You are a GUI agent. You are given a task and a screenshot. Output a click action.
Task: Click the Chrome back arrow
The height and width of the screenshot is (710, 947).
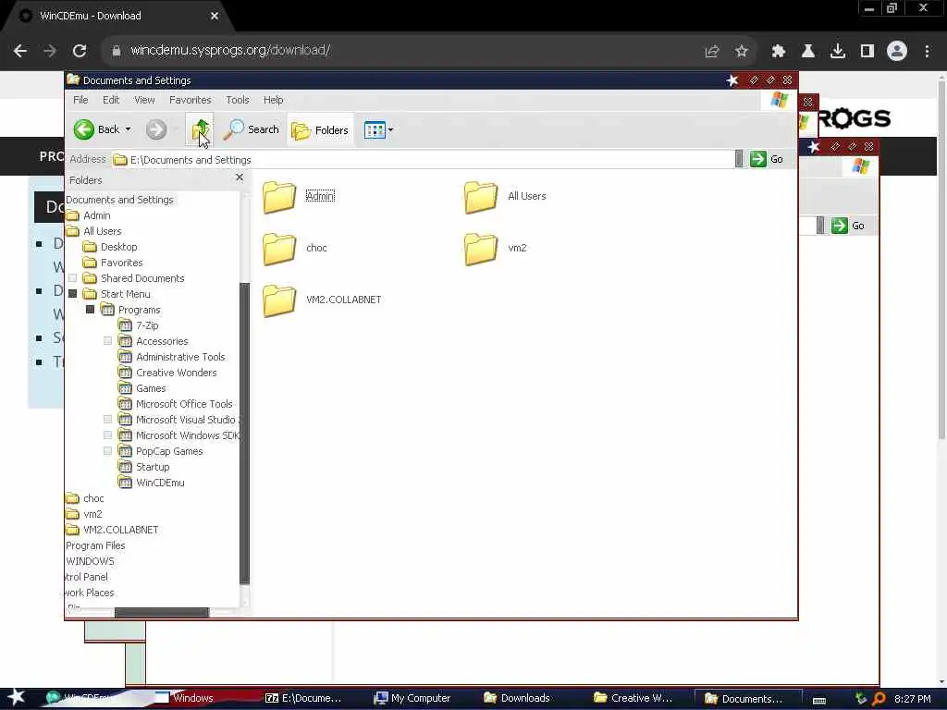(x=20, y=51)
